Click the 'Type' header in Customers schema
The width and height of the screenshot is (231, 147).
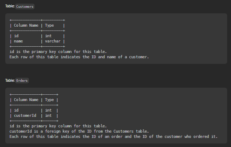49,25
